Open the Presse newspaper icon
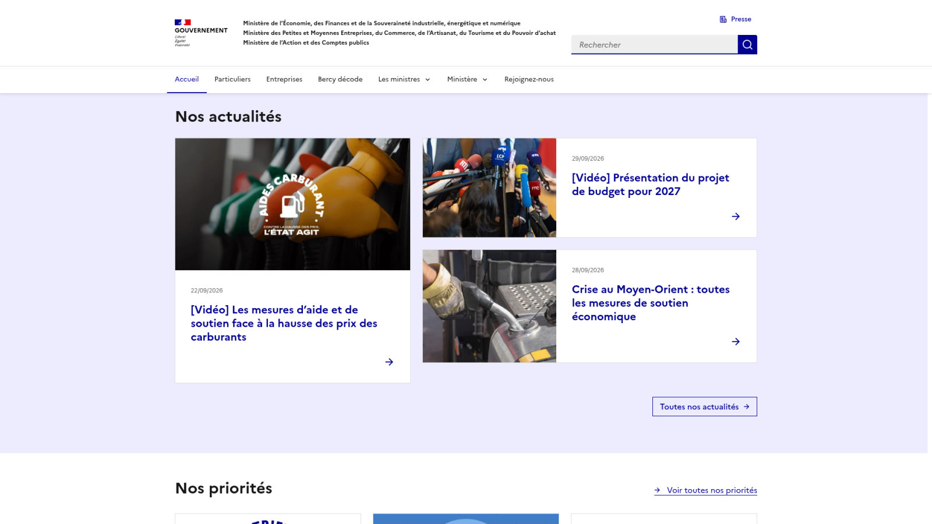 (723, 19)
